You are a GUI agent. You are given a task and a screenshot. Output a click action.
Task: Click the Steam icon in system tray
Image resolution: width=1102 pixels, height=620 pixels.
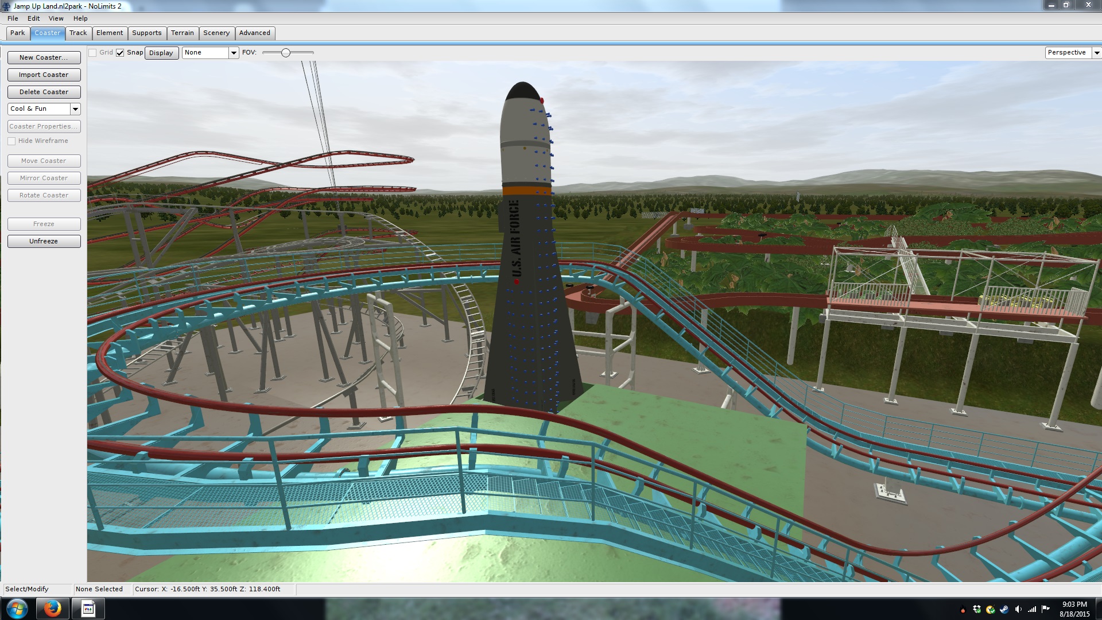point(1004,610)
